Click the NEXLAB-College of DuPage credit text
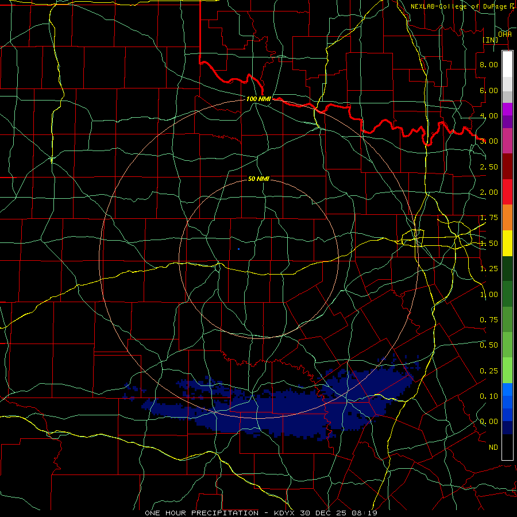The height and width of the screenshot is (517, 517). (x=458, y=6)
